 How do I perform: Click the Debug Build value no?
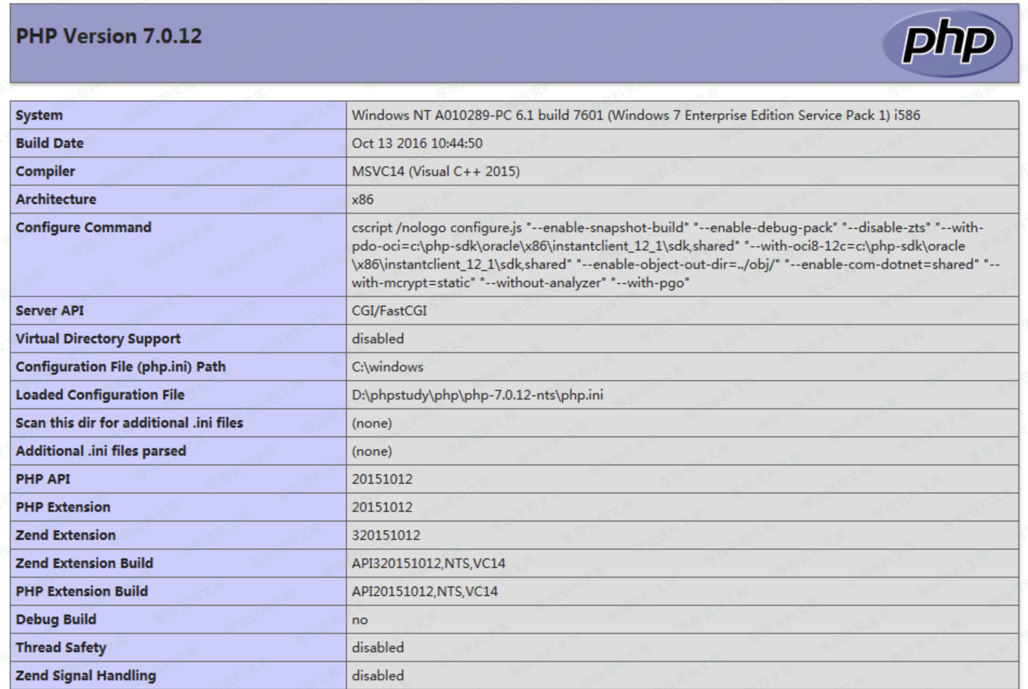(x=360, y=619)
